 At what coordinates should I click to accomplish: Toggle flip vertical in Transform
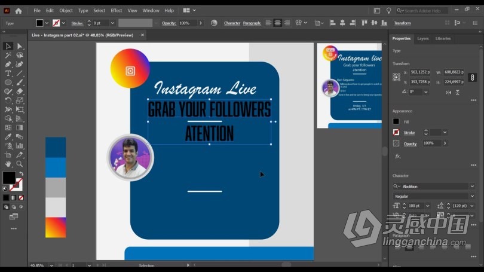coord(458,92)
